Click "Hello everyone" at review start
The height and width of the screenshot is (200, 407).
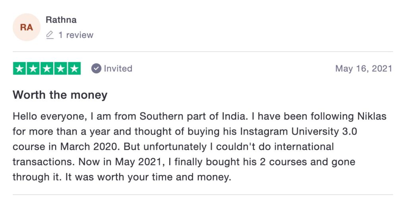pos(41,117)
